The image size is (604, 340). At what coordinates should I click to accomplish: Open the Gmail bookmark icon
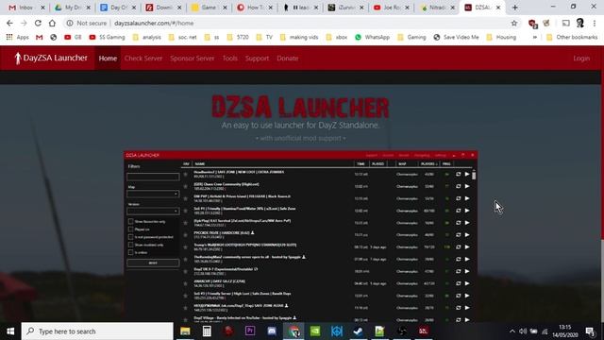[40, 38]
